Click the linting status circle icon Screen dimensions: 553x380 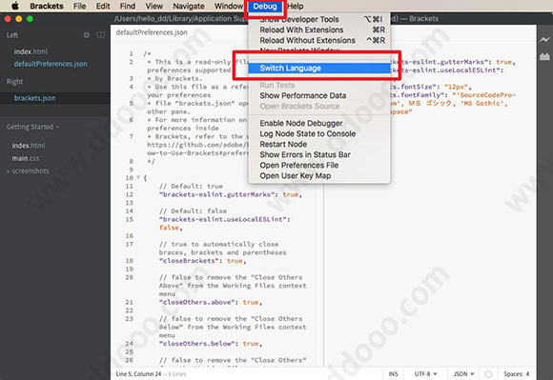point(488,373)
